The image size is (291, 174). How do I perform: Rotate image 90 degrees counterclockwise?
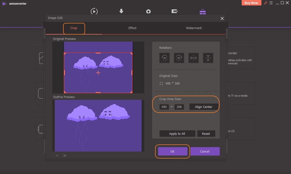point(164,58)
